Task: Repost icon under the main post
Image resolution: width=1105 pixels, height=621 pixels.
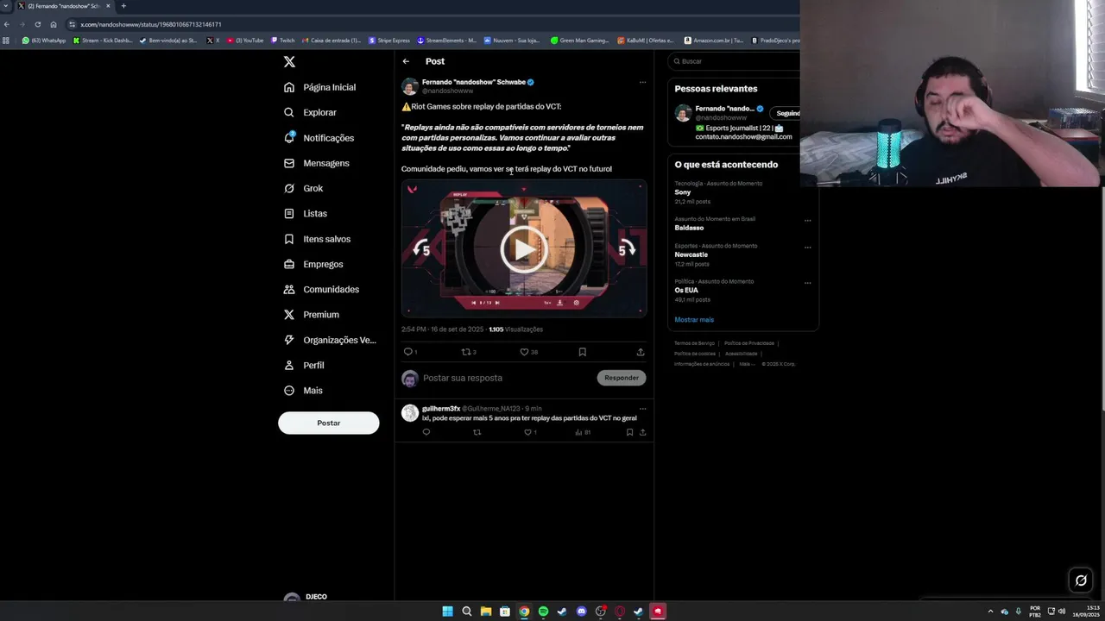Action: (466, 352)
